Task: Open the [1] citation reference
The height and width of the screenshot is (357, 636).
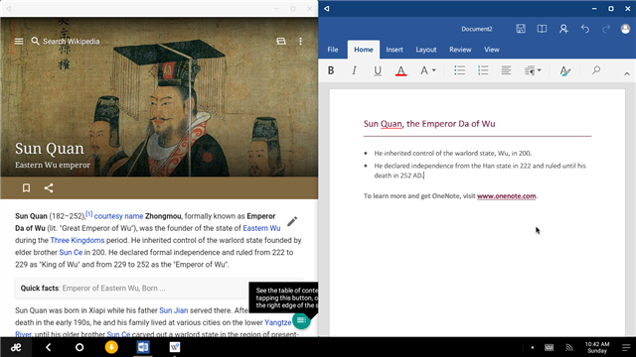Action: [88, 214]
